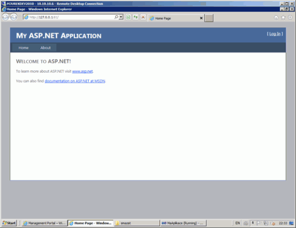The image size is (296, 228).
Task: Open the www.asp.net link
Action: [83, 71]
